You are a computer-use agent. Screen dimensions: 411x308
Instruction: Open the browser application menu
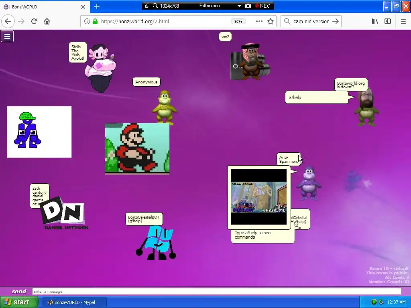[403, 21]
